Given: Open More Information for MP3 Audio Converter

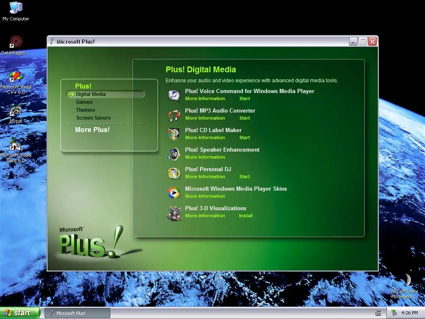Looking at the screenshot, I should [x=205, y=118].
